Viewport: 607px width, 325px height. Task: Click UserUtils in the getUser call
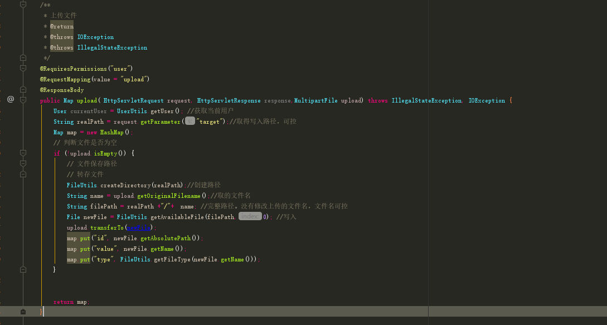[132, 111]
